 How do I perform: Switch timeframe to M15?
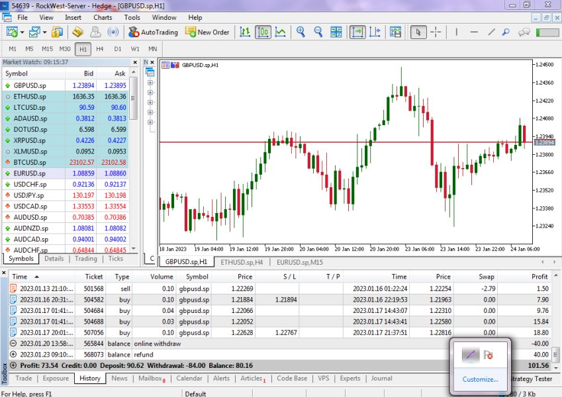(47, 49)
